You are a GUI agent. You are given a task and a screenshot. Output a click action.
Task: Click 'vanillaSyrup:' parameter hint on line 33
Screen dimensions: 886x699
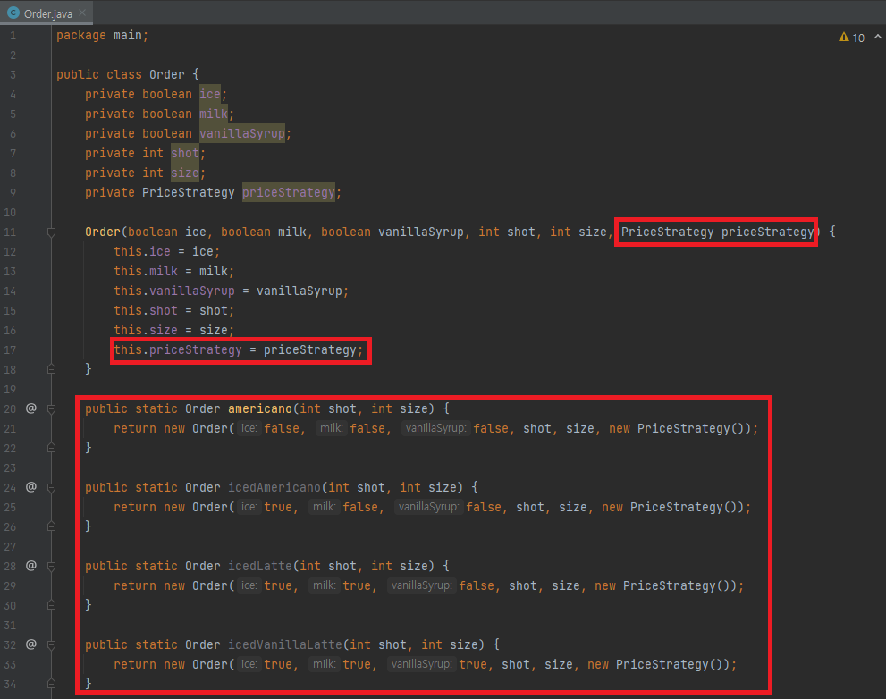click(x=421, y=664)
